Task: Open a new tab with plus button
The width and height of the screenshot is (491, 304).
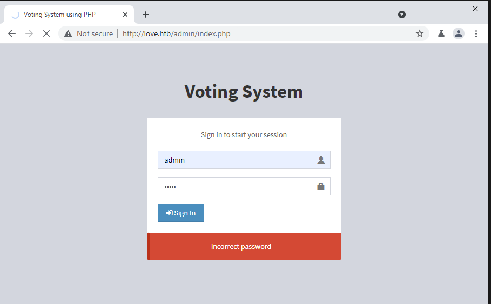Action: (x=145, y=15)
